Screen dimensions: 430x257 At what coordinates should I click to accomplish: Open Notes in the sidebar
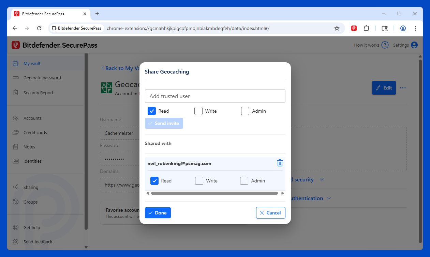(x=29, y=147)
